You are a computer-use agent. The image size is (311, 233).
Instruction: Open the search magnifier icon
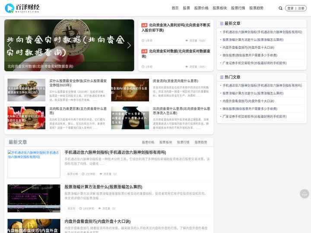(280, 8)
